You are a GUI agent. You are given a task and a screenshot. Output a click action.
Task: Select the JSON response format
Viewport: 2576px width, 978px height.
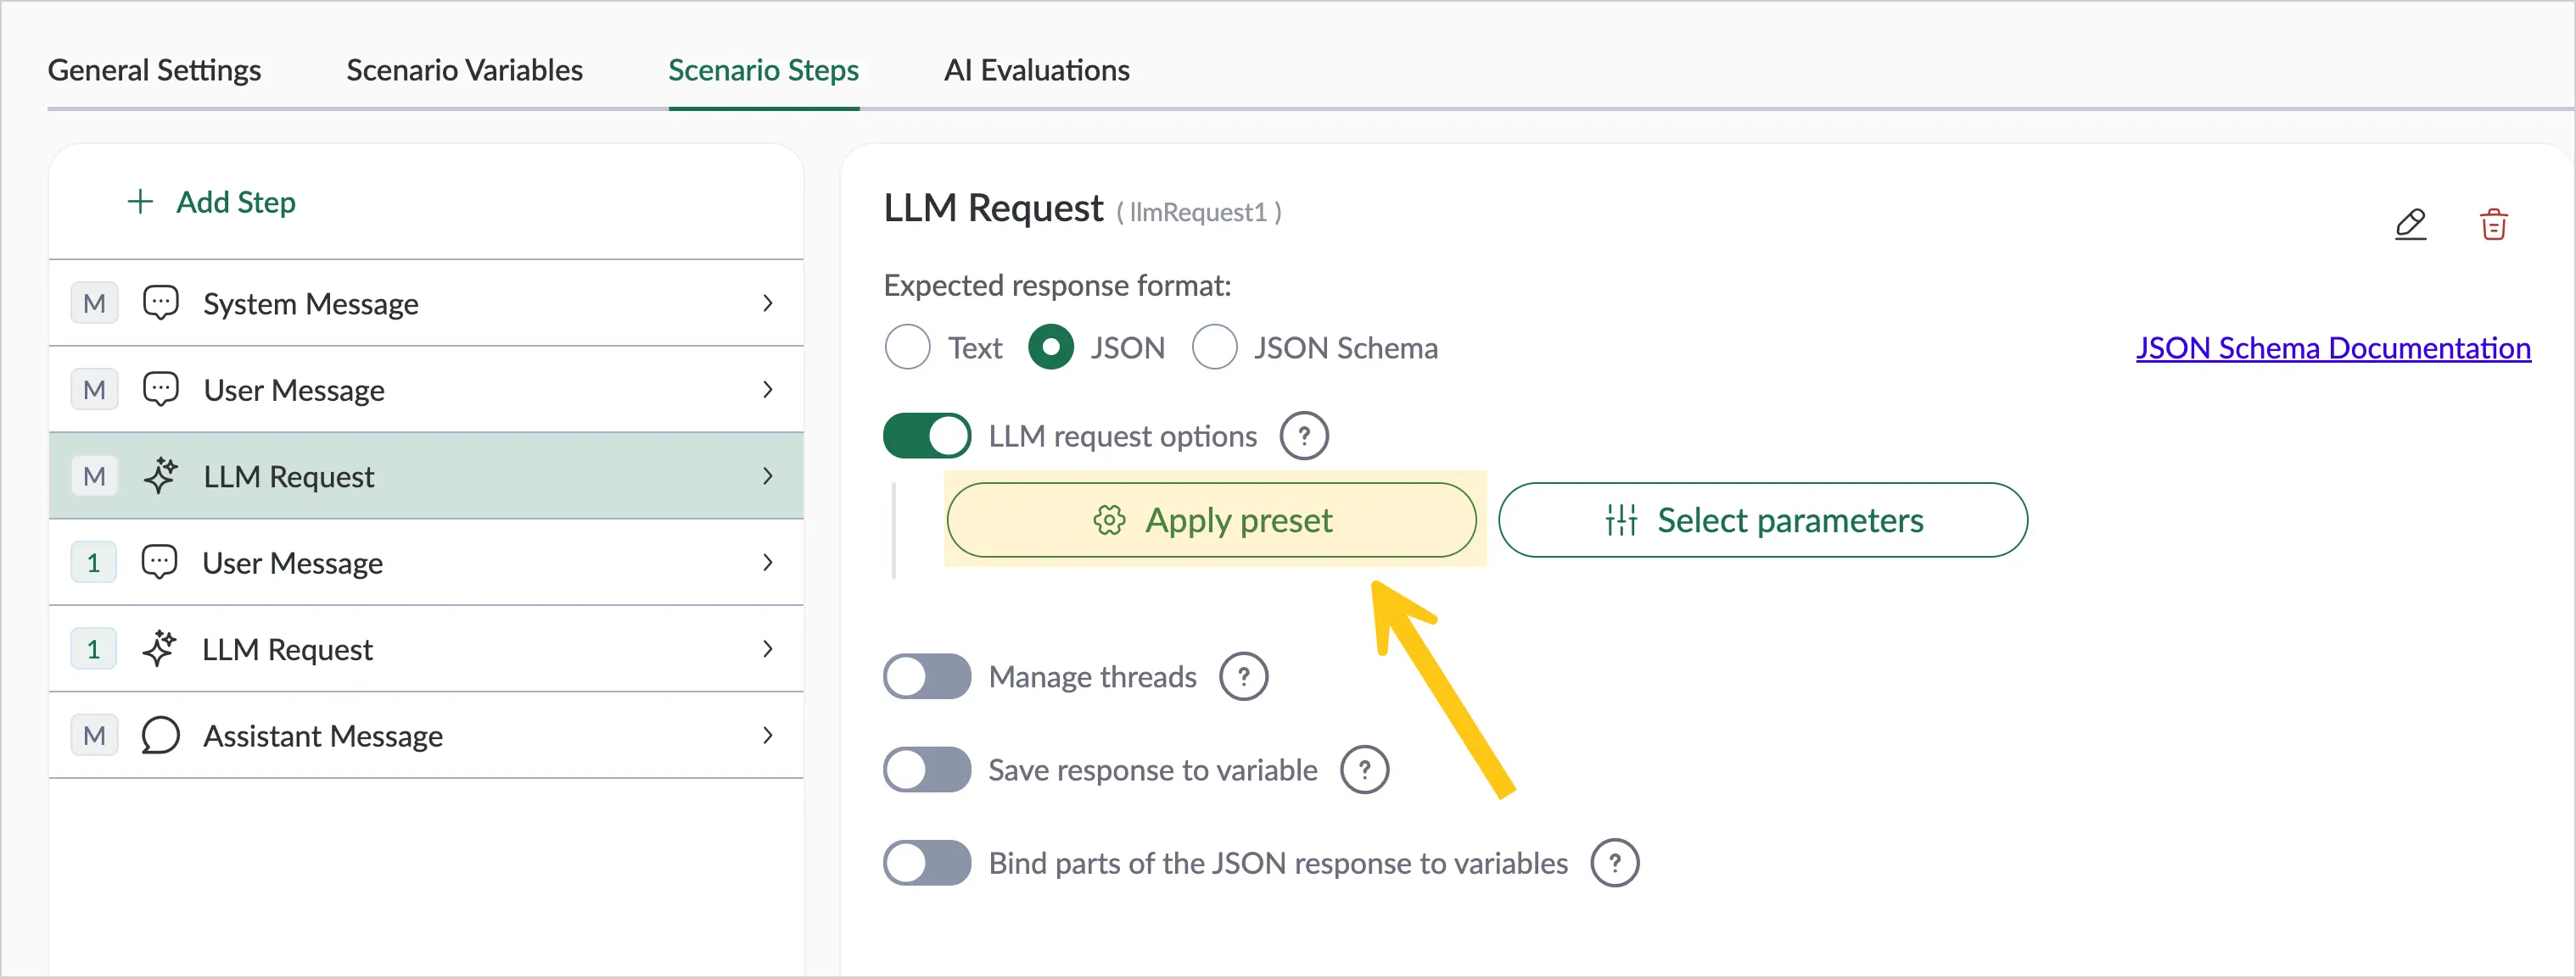coord(1051,347)
